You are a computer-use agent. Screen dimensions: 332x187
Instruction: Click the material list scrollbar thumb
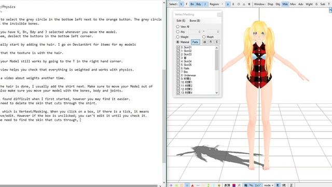point(217,60)
